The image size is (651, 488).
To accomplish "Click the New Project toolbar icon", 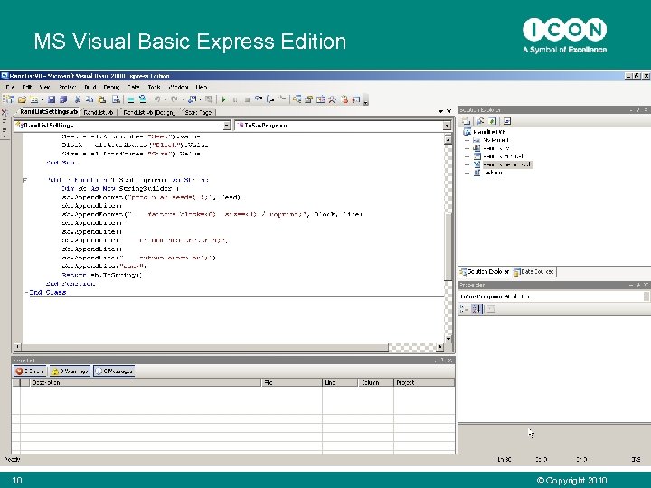I will pyautogui.click(x=10, y=99).
